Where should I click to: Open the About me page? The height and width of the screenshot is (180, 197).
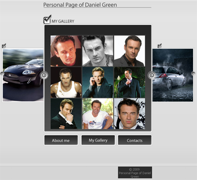tap(61, 140)
